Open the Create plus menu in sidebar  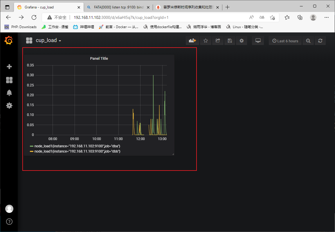[x=9, y=67]
